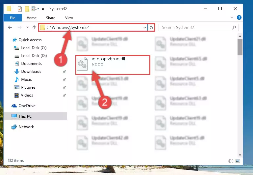The width and height of the screenshot is (253, 175).
Task: Refresh the System32 folder
Action: (x=151, y=28)
